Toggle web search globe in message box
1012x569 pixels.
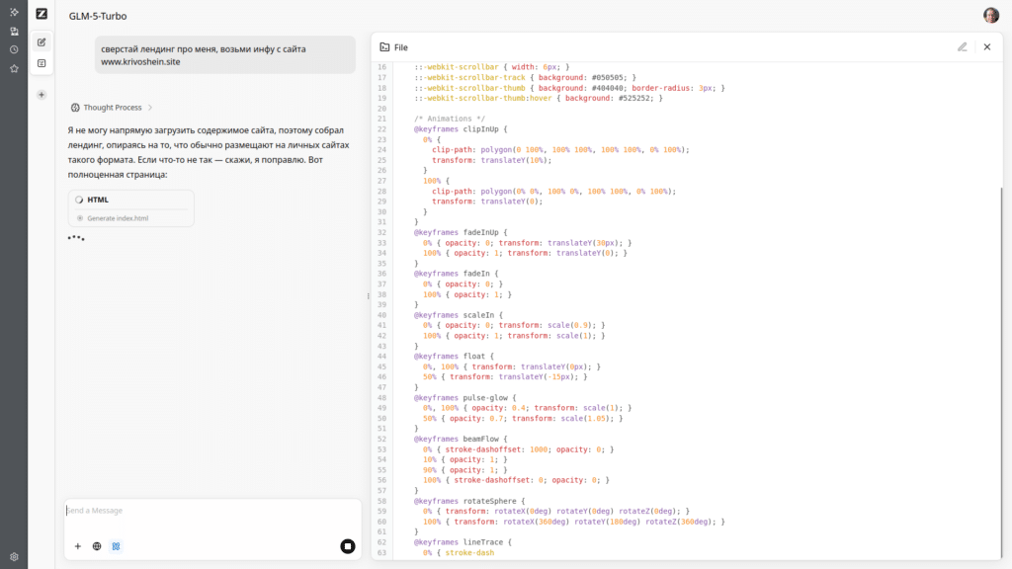97,545
